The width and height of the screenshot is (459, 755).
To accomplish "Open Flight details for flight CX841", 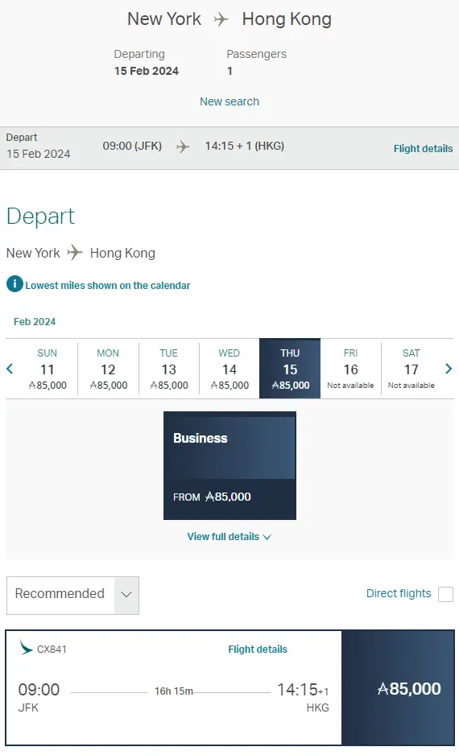I will click(258, 649).
